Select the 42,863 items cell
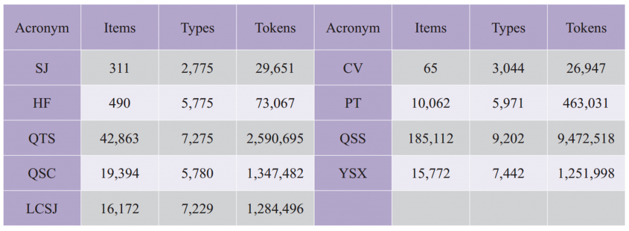The width and height of the screenshot is (629, 231). click(120, 138)
